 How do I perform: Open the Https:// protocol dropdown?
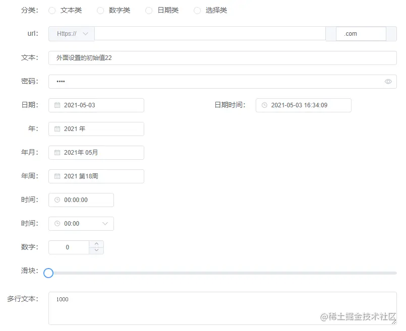[72, 34]
